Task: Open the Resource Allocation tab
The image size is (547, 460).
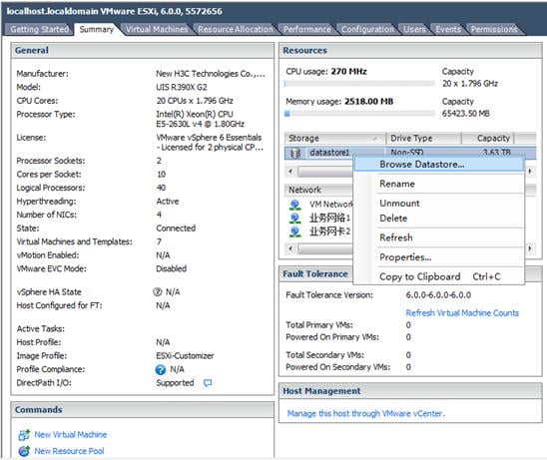Action: click(236, 29)
